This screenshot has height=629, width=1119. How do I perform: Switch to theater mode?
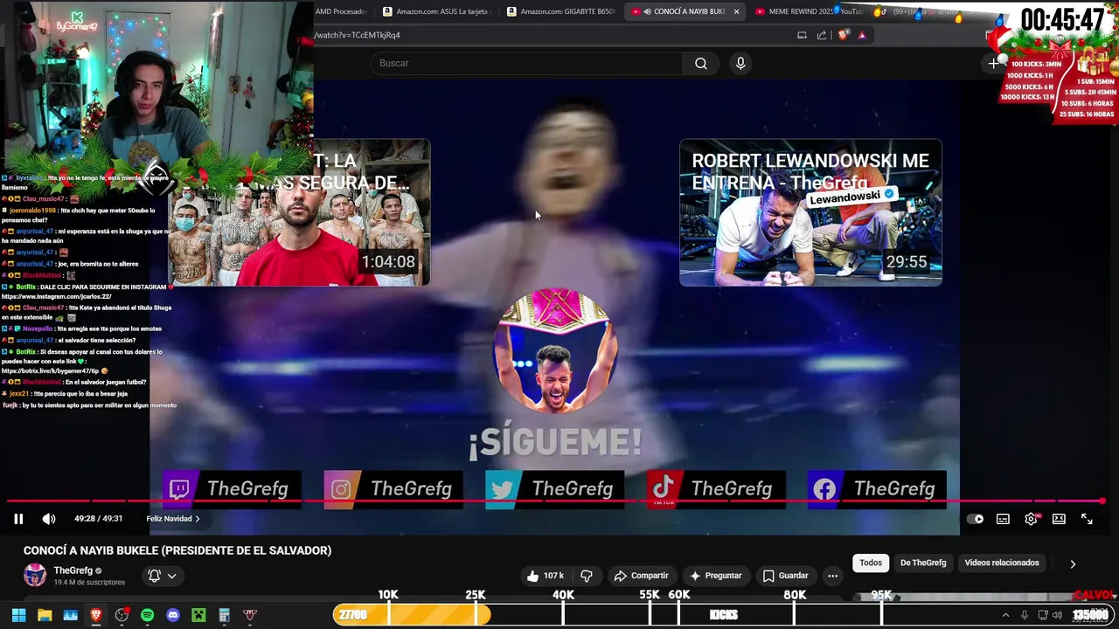tap(1059, 519)
